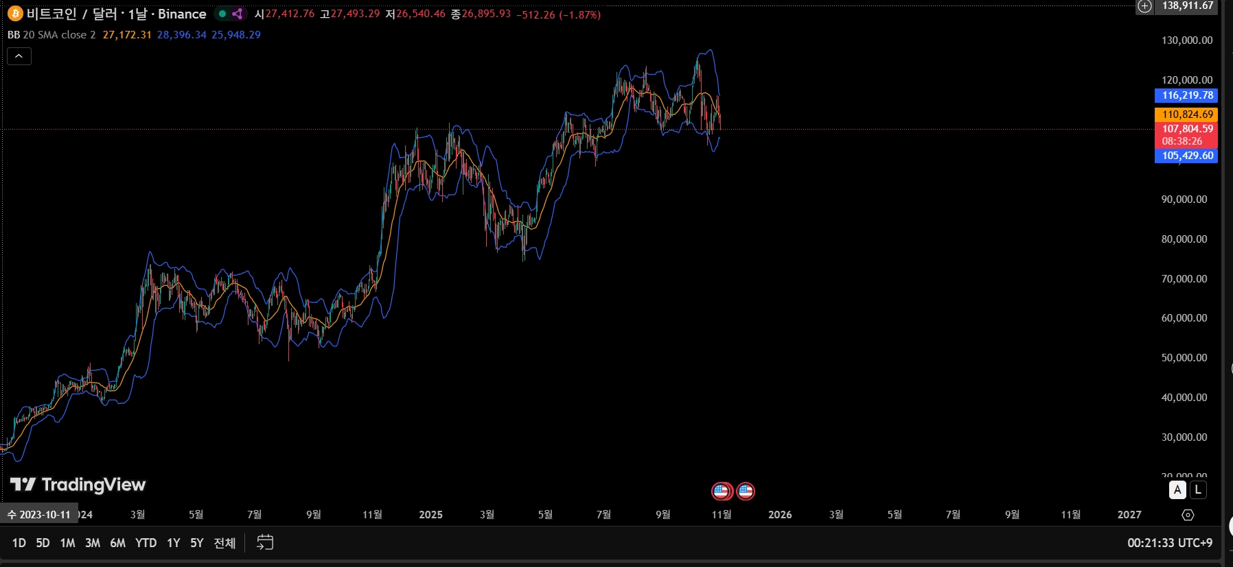Screen dimensions: 1233x567
Task: Click the high price value 27,493.29
Action: click(x=355, y=14)
